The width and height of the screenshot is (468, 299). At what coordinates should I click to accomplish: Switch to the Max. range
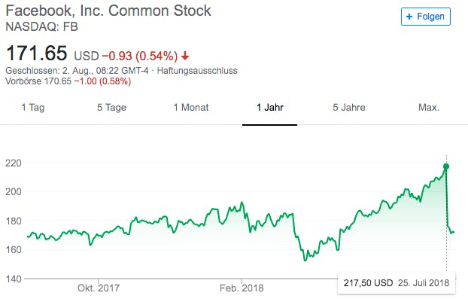(x=429, y=107)
